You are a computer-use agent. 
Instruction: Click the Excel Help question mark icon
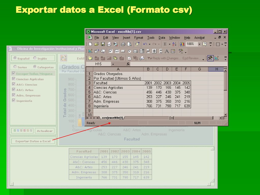click(205, 44)
